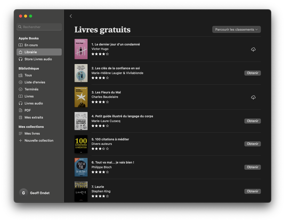Screen dimensions: 285x221
Task: Create Nouvelle collection
Action: (39, 140)
